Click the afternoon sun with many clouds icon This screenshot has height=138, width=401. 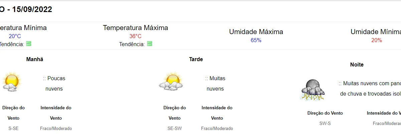171,81
